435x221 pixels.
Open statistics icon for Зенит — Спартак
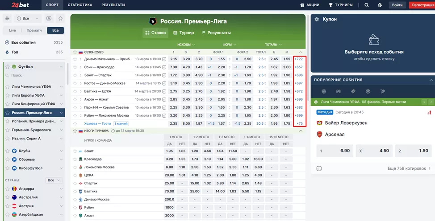[x=164, y=75]
